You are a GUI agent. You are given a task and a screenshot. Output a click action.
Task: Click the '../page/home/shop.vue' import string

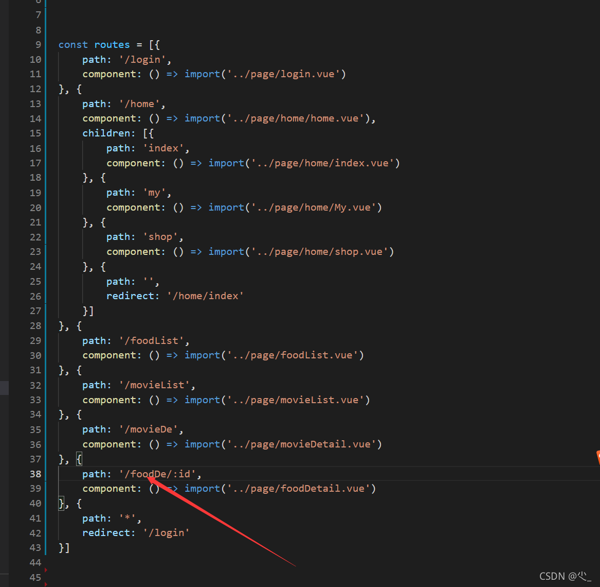coord(319,252)
